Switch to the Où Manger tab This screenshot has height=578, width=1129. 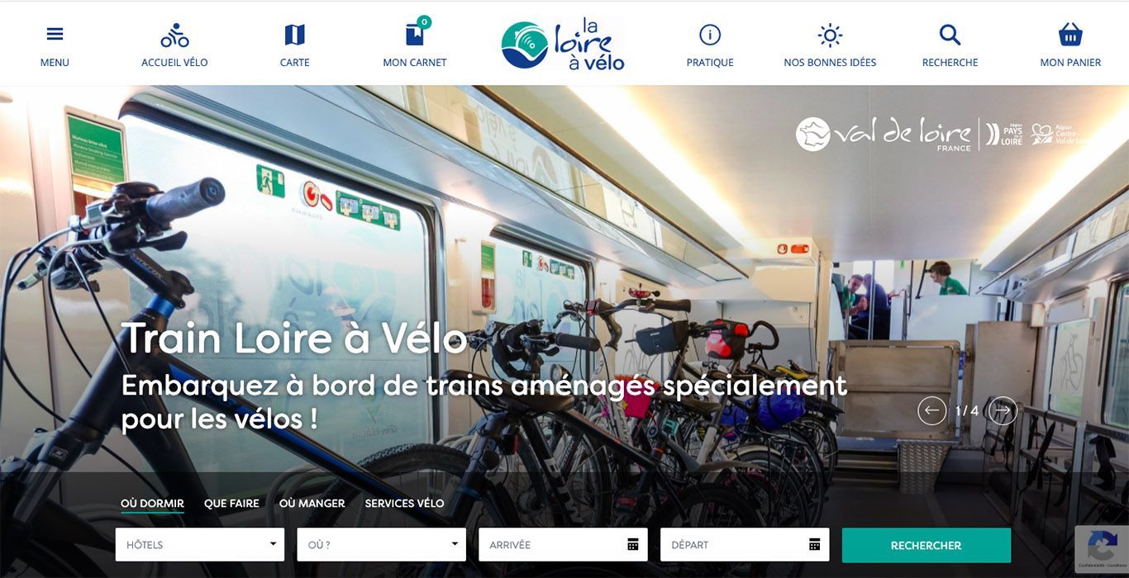tap(312, 504)
